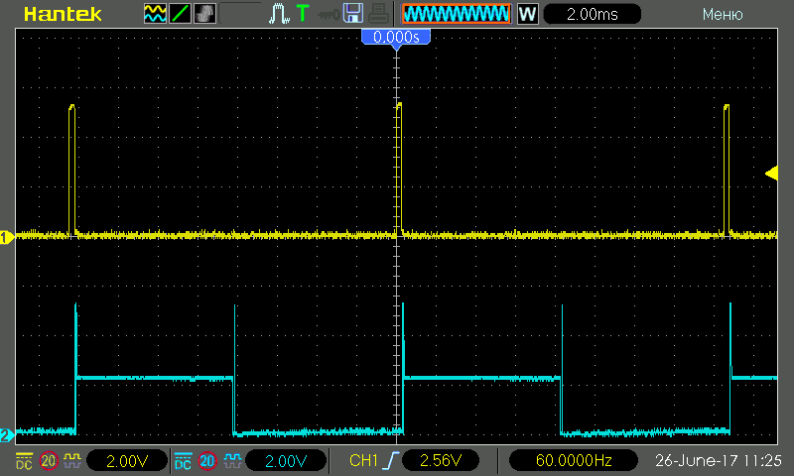Click the yellow trigger level arrow marker
Viewport: 794px width, 476px height.
coord(771,174)
